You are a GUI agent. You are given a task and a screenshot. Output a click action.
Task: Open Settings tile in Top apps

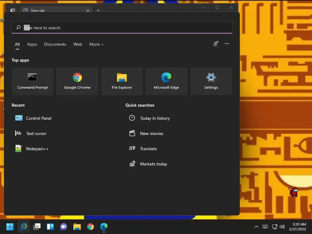click(211, 81)
